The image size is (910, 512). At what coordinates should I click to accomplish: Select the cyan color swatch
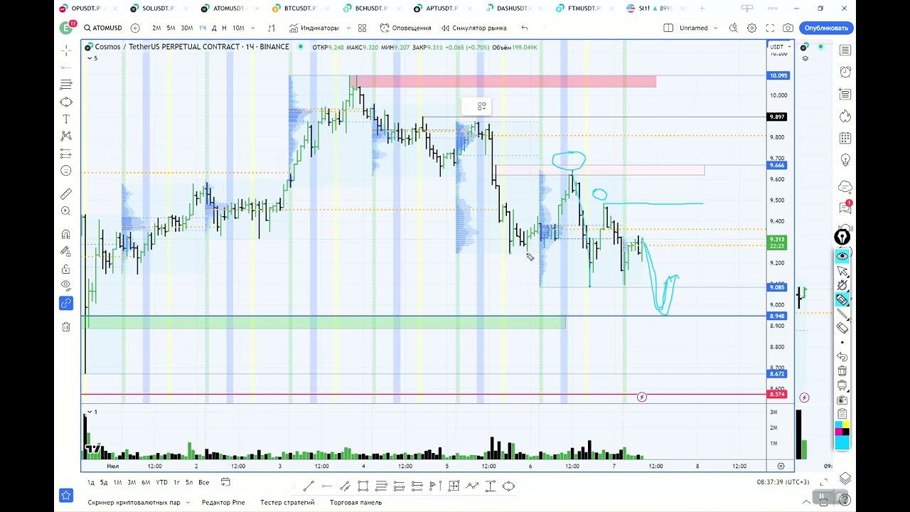[x=842, y=443]
